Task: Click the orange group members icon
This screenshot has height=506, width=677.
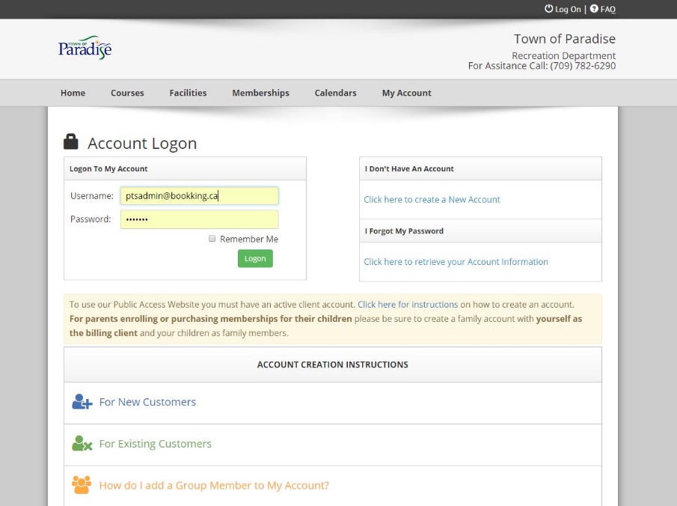Action: pyautogui.click(x=82, y=485)
